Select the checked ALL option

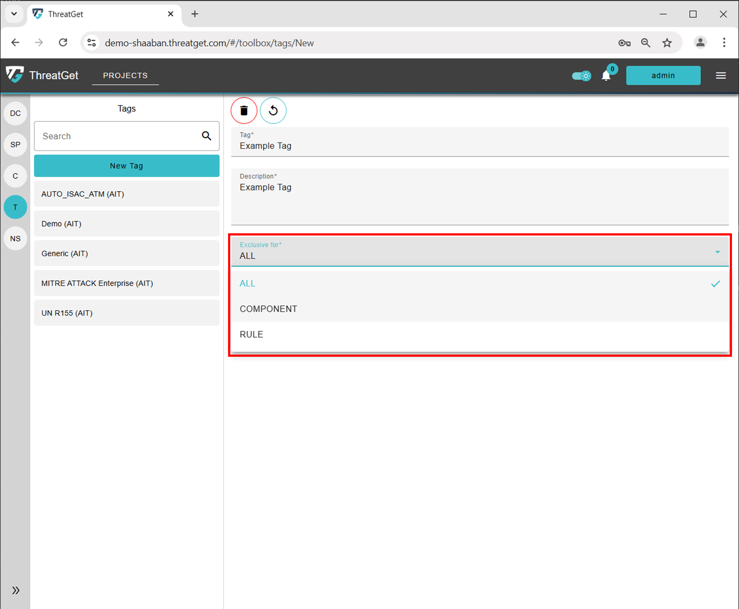[248, 284]
